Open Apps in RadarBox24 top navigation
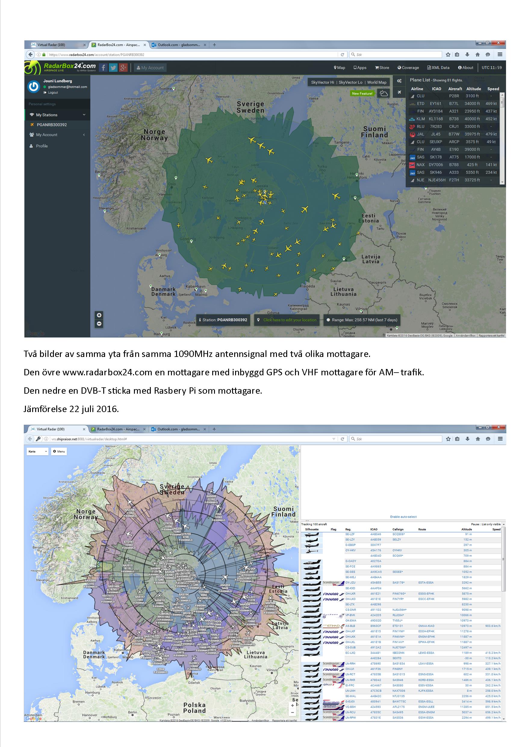528x747 pixels. point(360,68)
